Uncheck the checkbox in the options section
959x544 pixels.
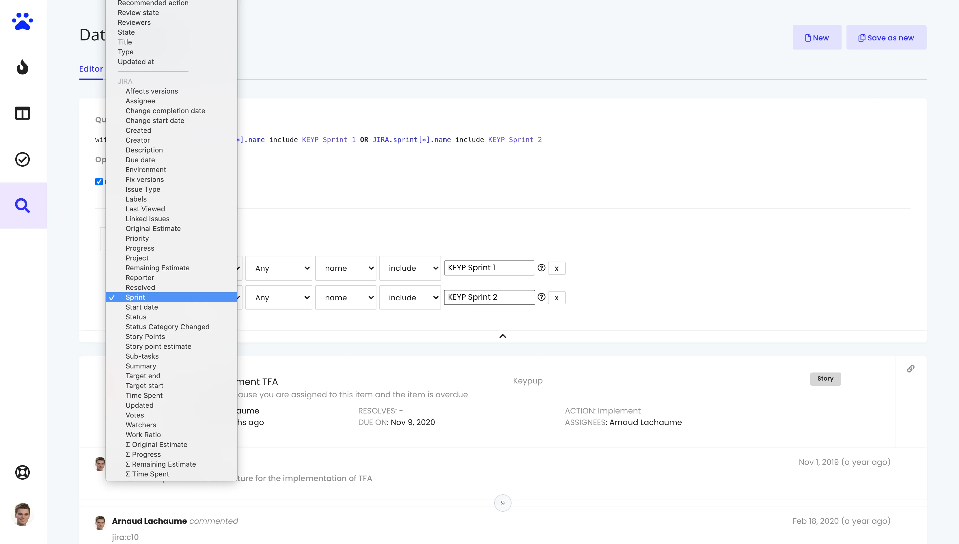99,182
